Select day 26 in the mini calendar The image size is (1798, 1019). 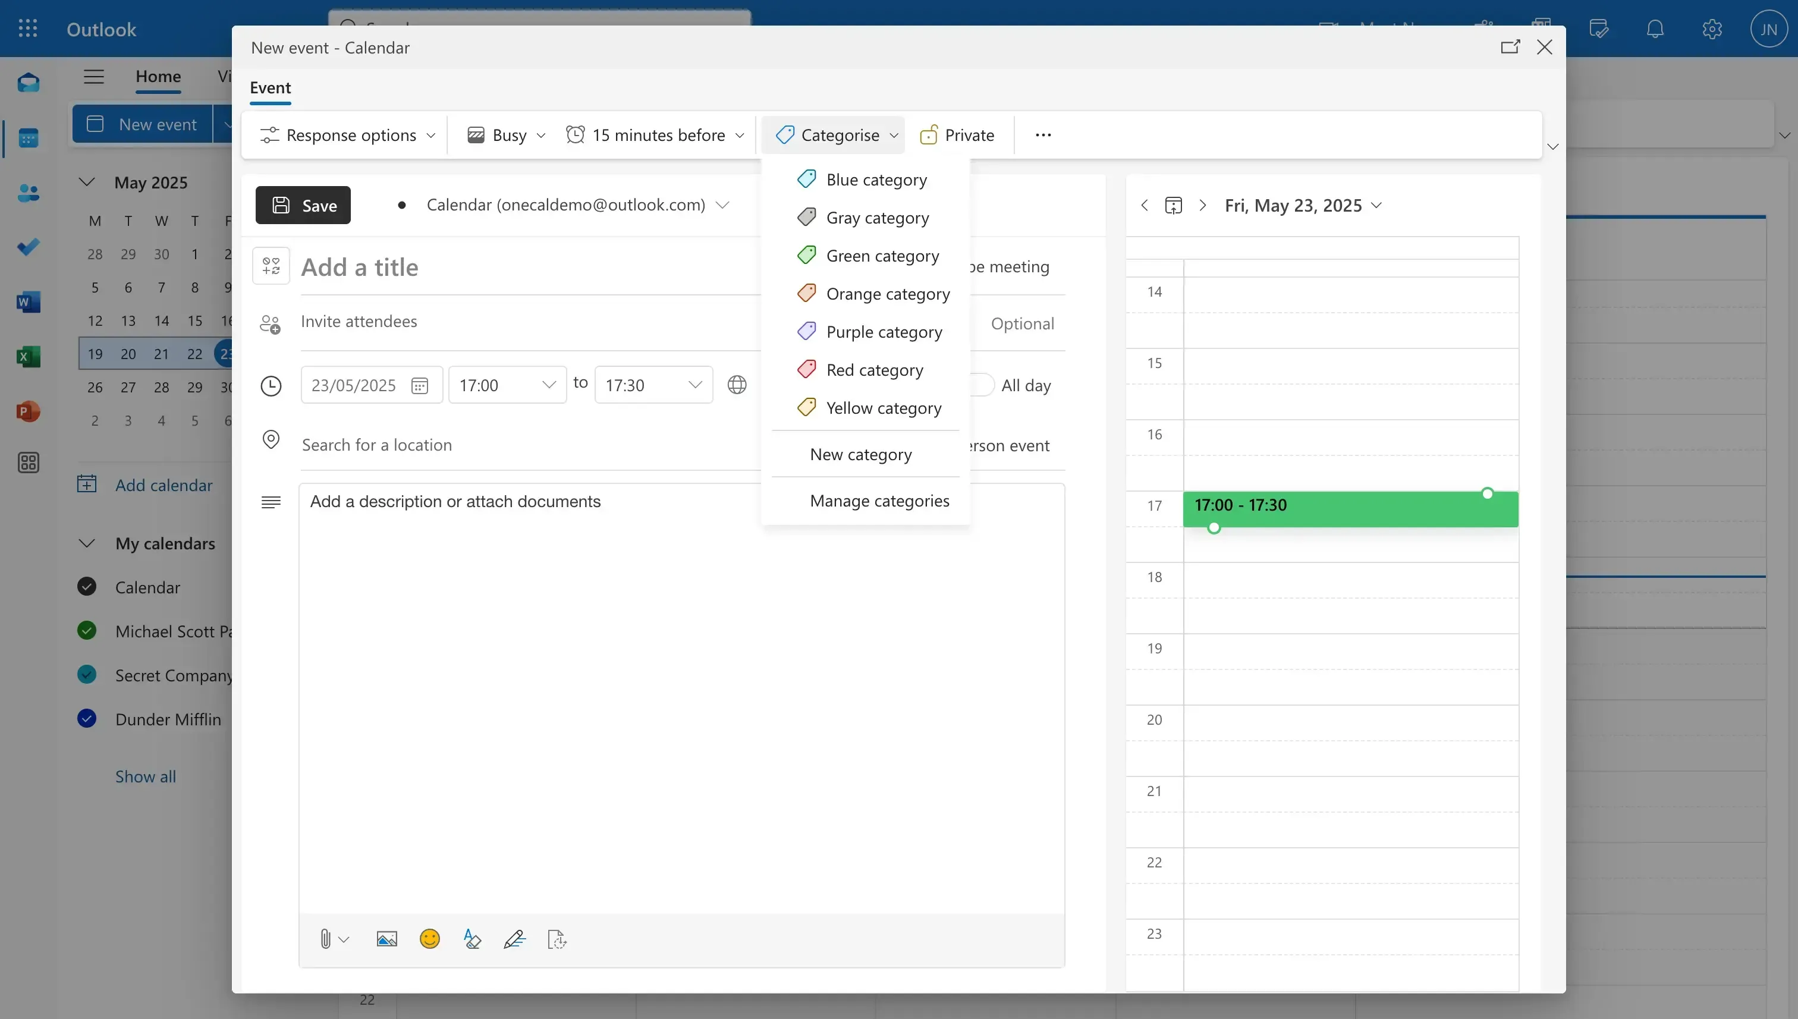(x=95, y=387)
